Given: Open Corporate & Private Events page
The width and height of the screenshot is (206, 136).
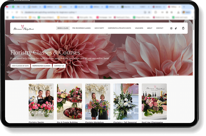Looking at the screenshot, I should (119, 28).
